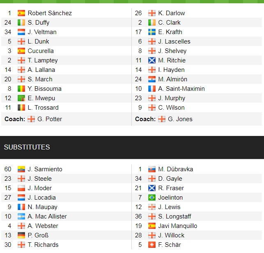Click the Scotland flag next to M. Ritchie

coord(152,60)
